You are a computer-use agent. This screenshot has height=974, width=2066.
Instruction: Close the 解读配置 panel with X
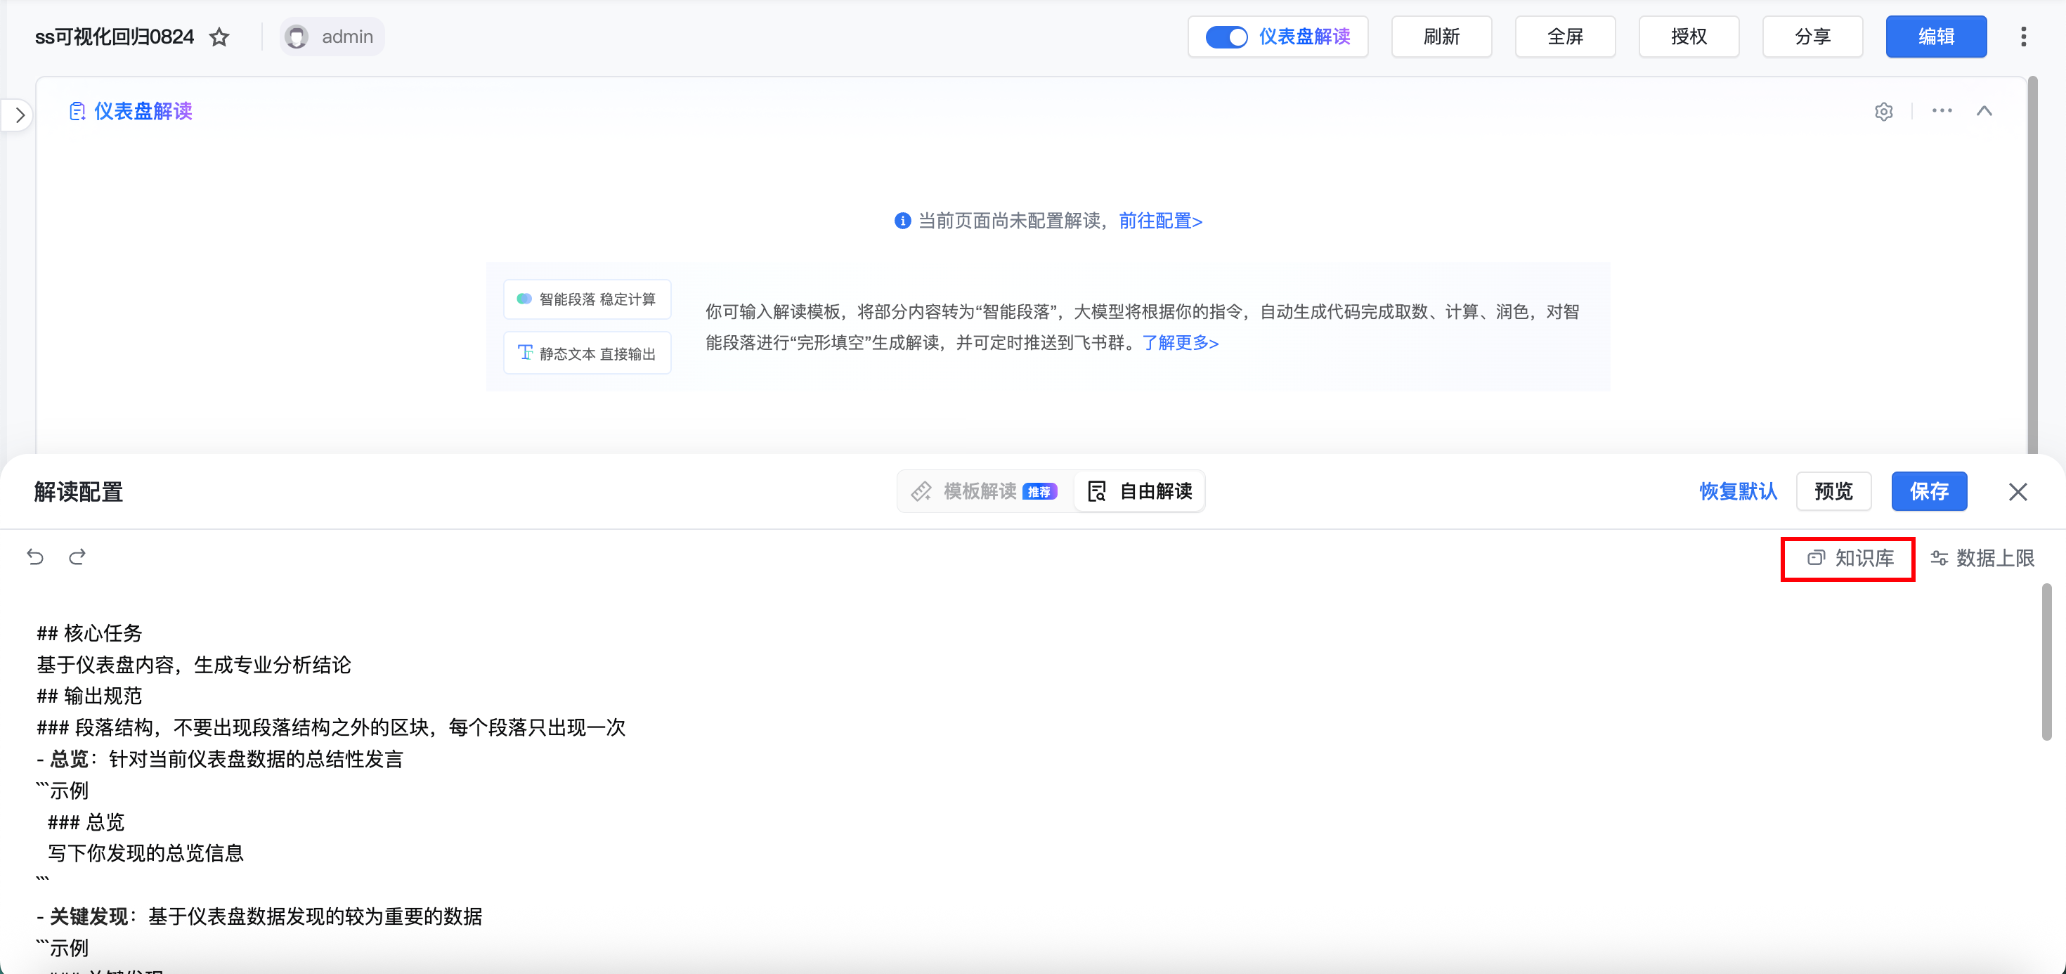point(2017,492)
